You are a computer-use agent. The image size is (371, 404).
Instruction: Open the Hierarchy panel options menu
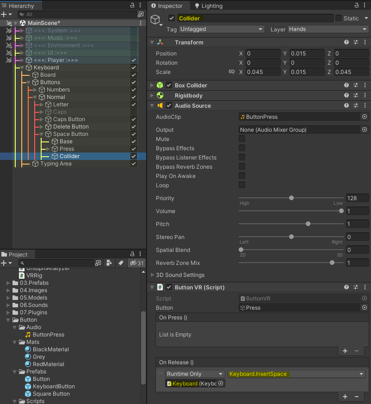[140, 5]
